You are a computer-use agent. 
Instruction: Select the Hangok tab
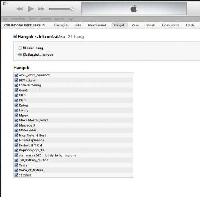click(120, 25)
